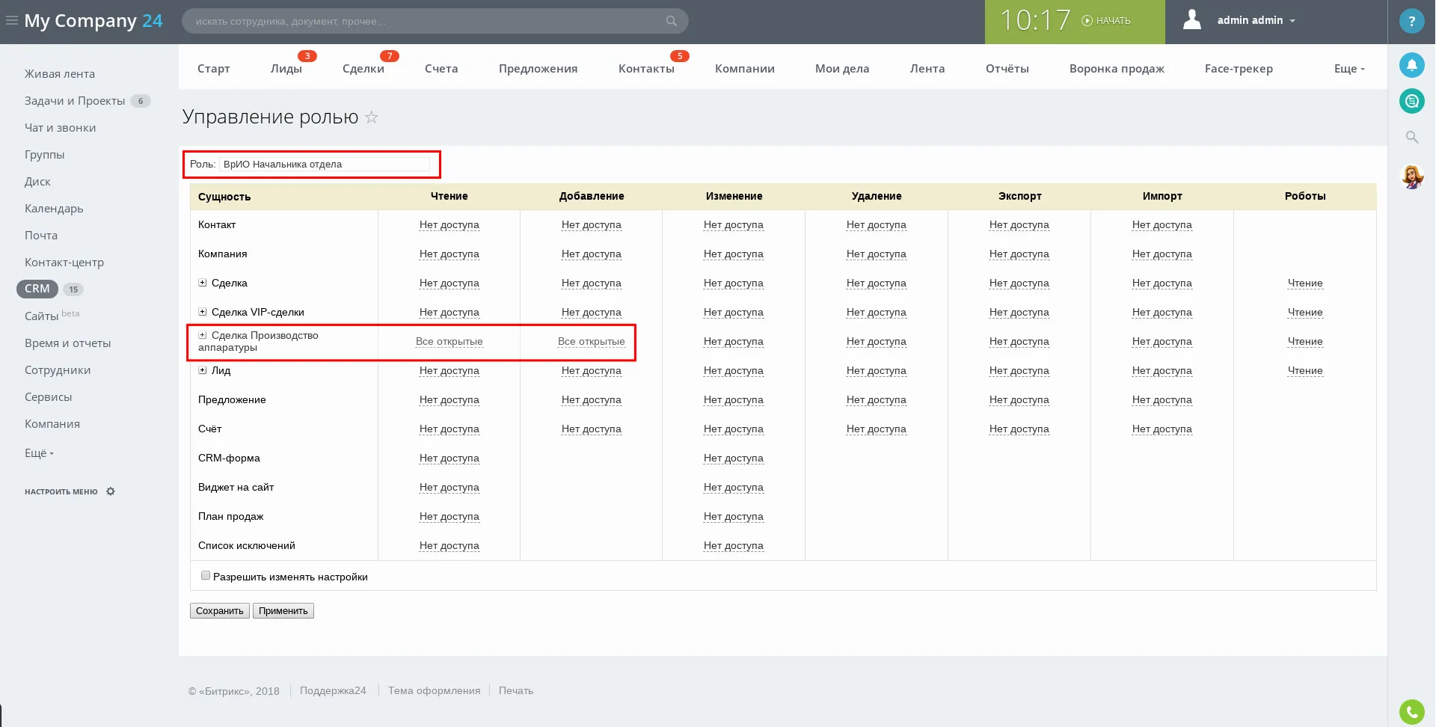Open notifications bell icon

[1411, 66]
